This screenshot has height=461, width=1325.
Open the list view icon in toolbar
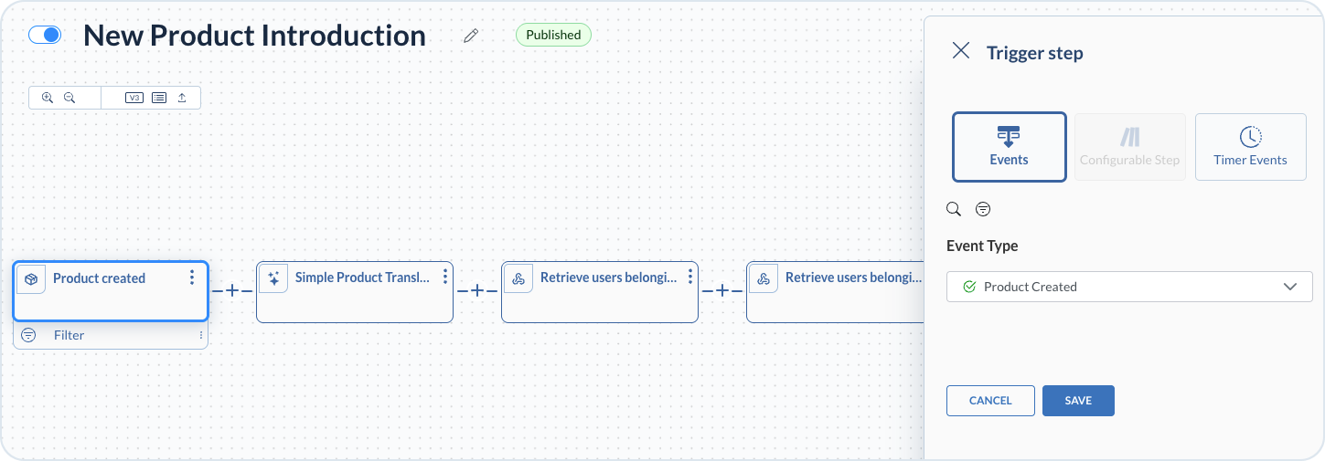coord(159,98)
